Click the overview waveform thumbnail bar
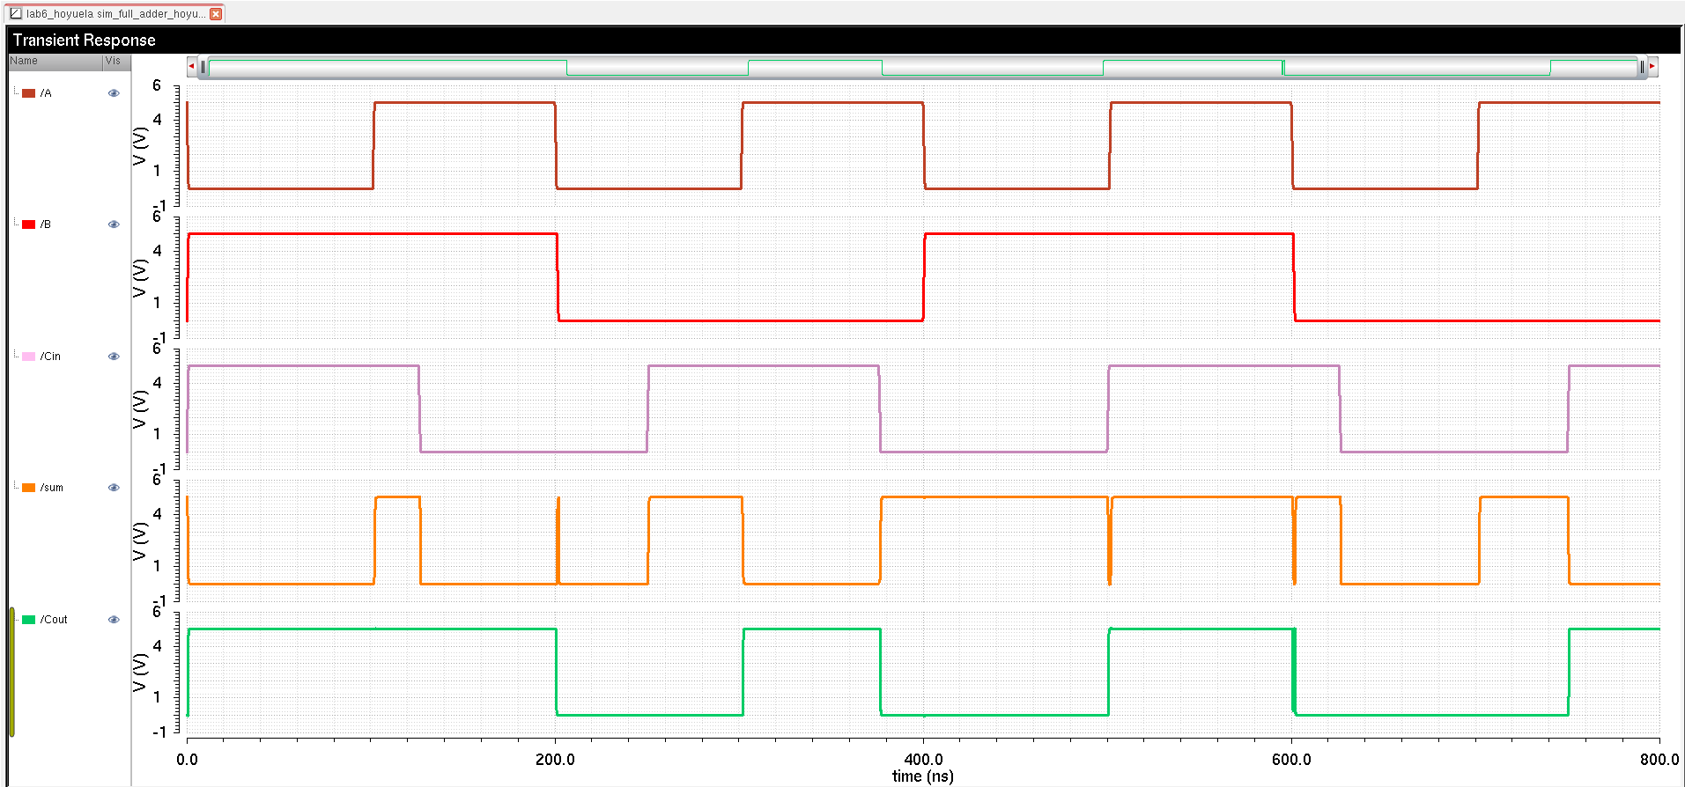Viewport: 1685px width, 787px height. (922, 67)
